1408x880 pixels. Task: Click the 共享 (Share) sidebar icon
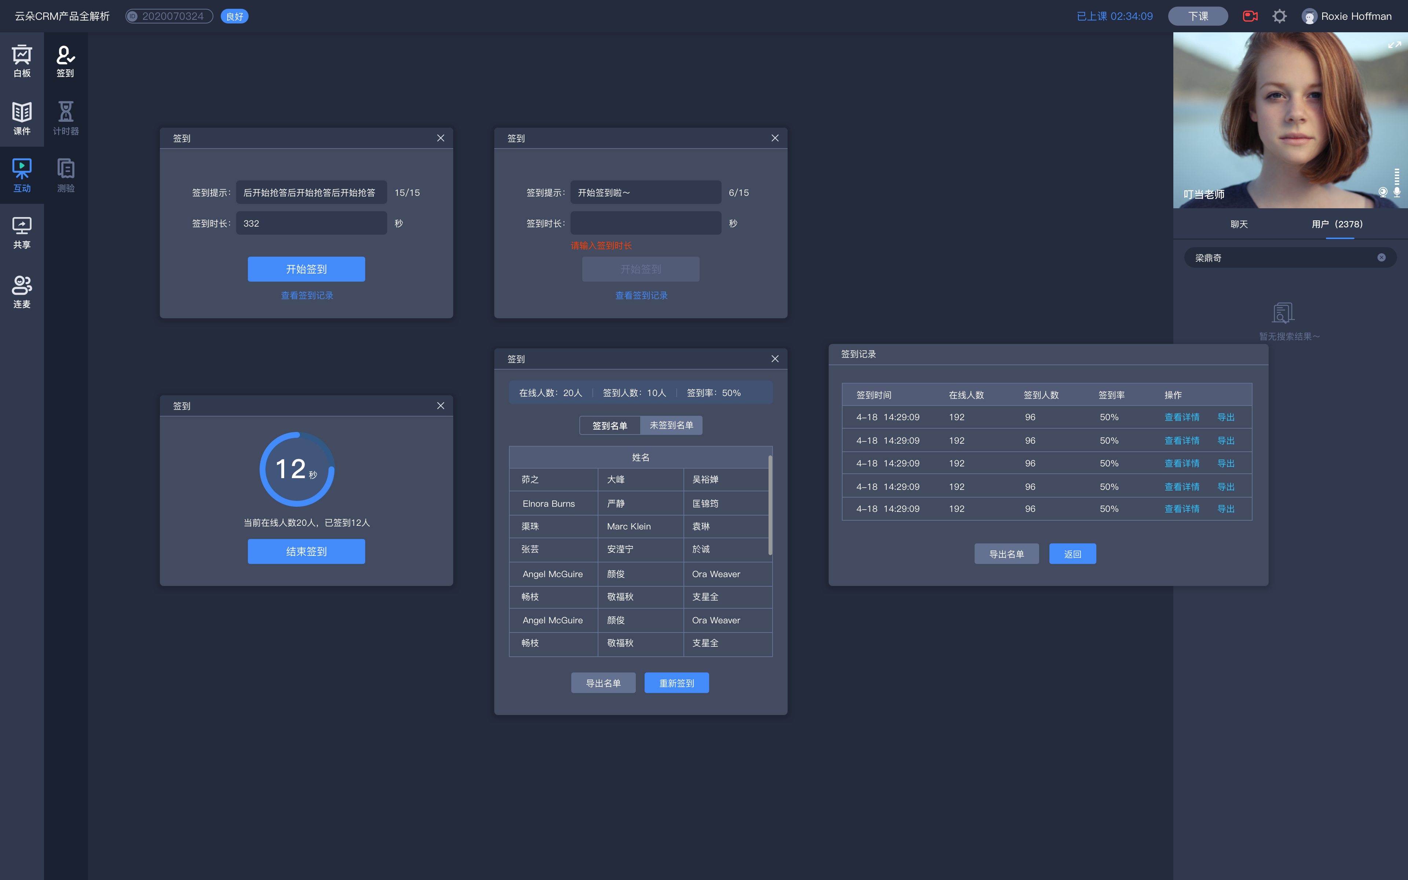(22, 231)
